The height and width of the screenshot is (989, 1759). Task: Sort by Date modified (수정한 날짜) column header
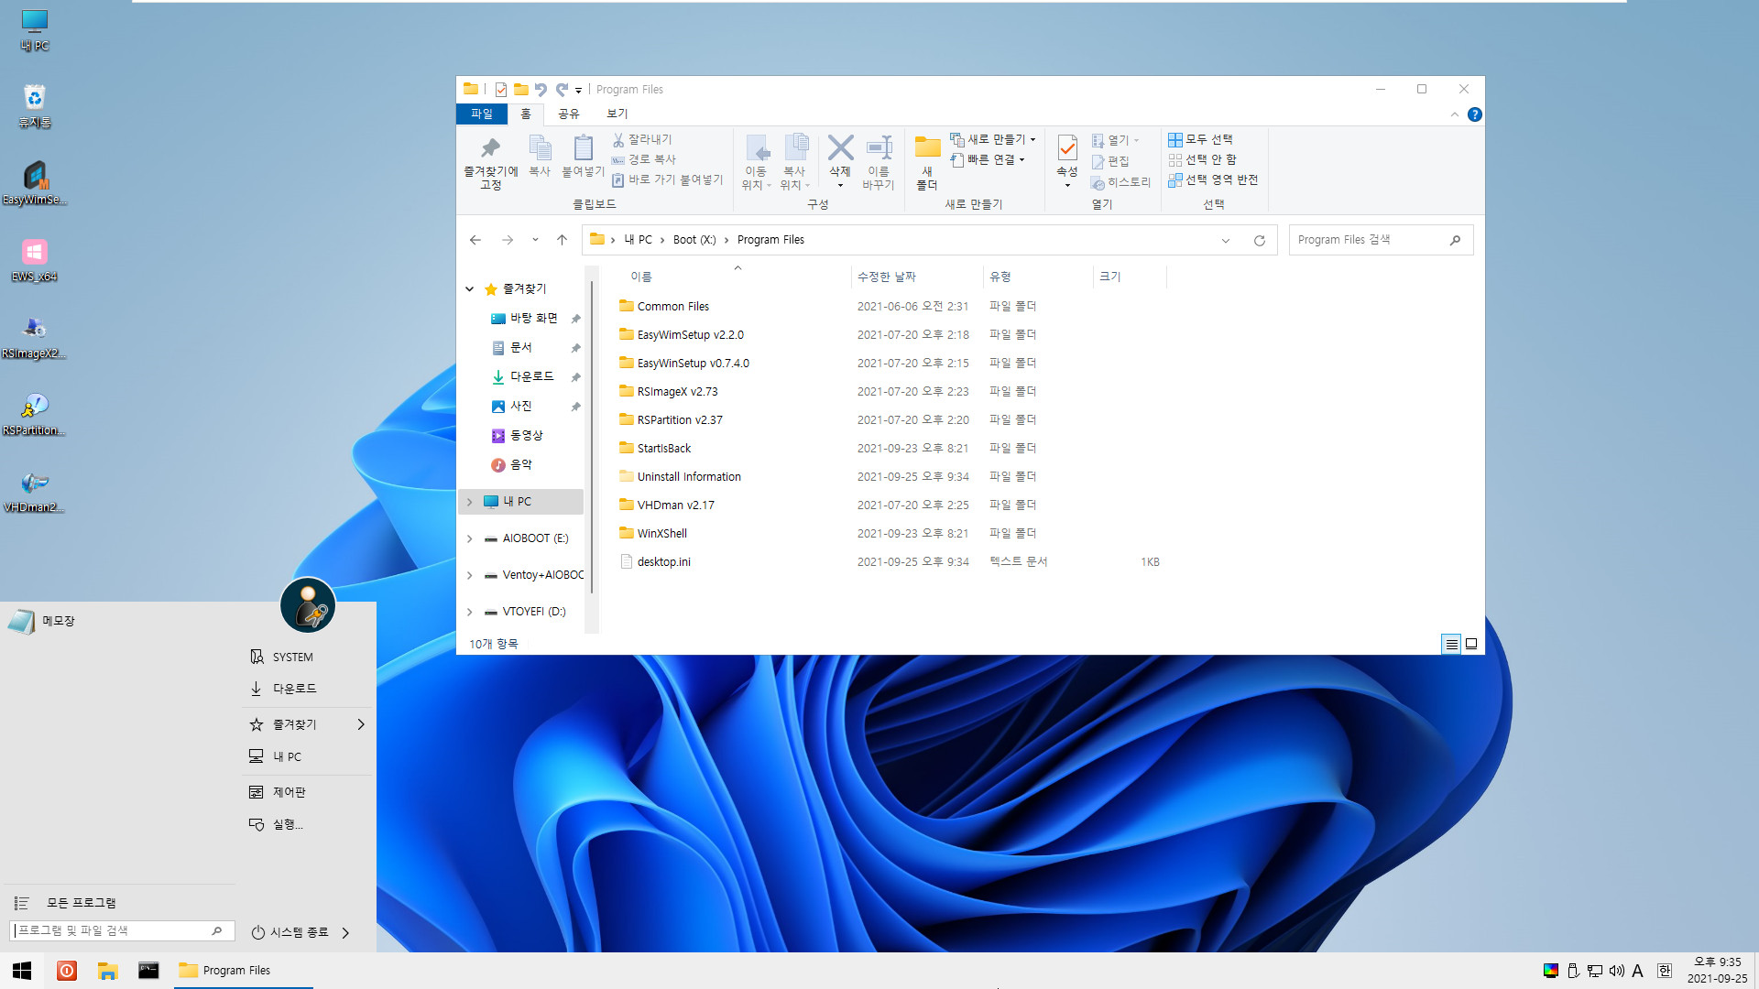pyautogui.click(x=916, y=277)
